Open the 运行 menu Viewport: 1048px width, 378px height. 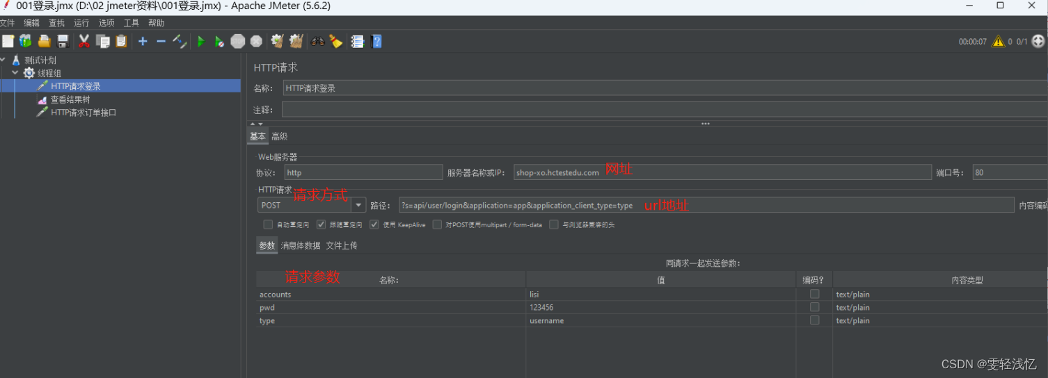coord(81,23)
